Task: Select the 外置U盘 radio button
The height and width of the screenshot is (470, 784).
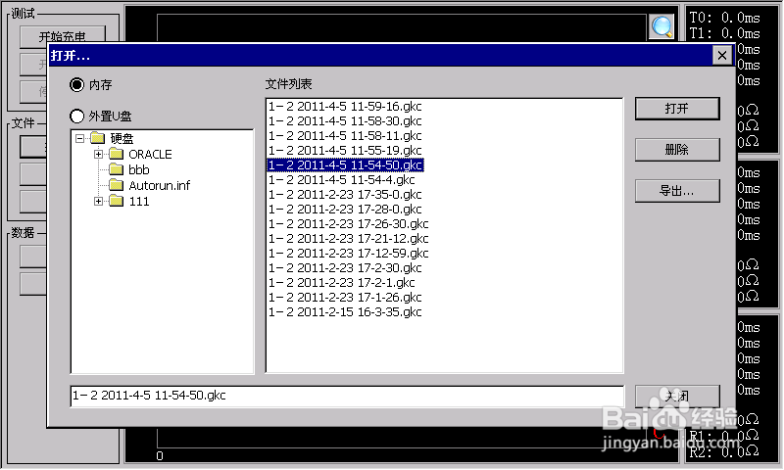Action: 76,117
